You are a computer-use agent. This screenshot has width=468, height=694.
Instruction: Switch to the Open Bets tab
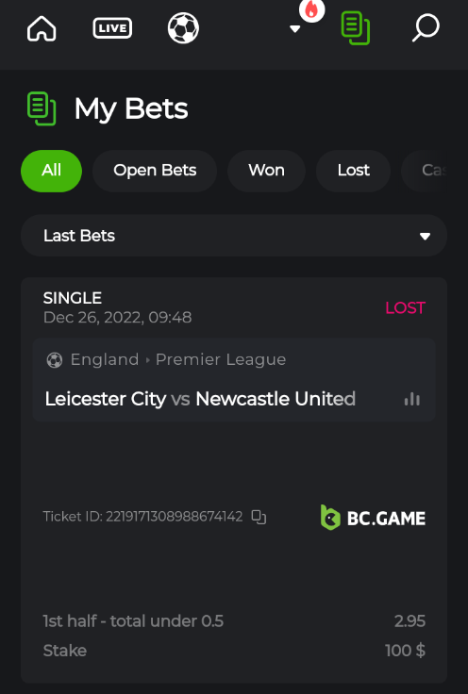tap(155, 171)
